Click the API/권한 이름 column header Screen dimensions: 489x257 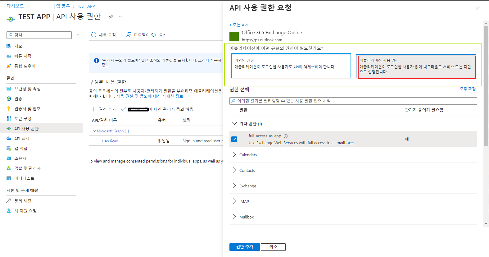coord(104,120)
